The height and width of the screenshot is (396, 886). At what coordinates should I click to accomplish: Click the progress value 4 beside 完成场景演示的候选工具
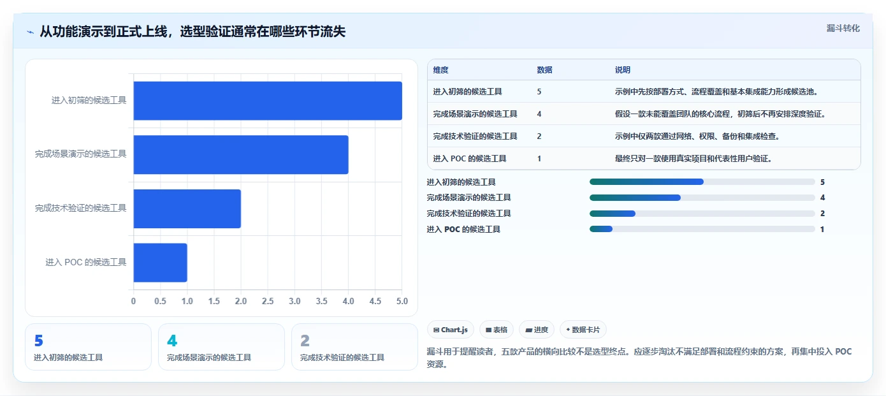[822, 198]
